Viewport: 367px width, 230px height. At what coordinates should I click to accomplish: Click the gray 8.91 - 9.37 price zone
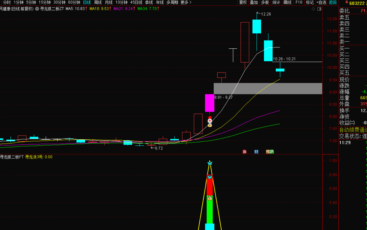(268, 89)
